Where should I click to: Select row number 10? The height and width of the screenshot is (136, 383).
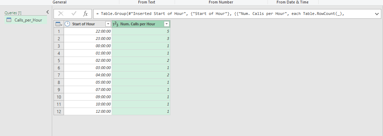pos(59,97)
